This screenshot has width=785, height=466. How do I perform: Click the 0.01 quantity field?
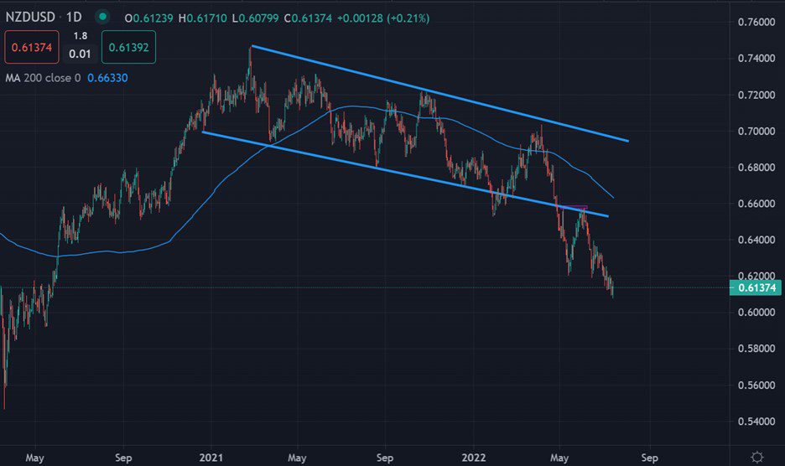[x=81, y=54]
